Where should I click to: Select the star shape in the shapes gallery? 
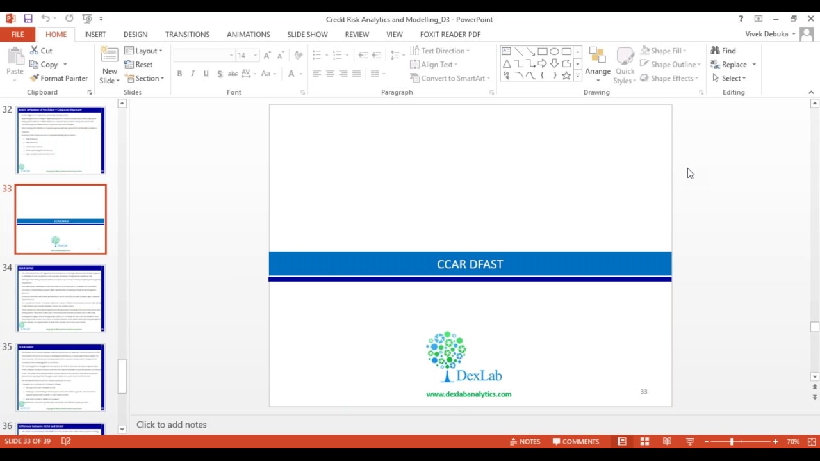[x=566, y=75]
